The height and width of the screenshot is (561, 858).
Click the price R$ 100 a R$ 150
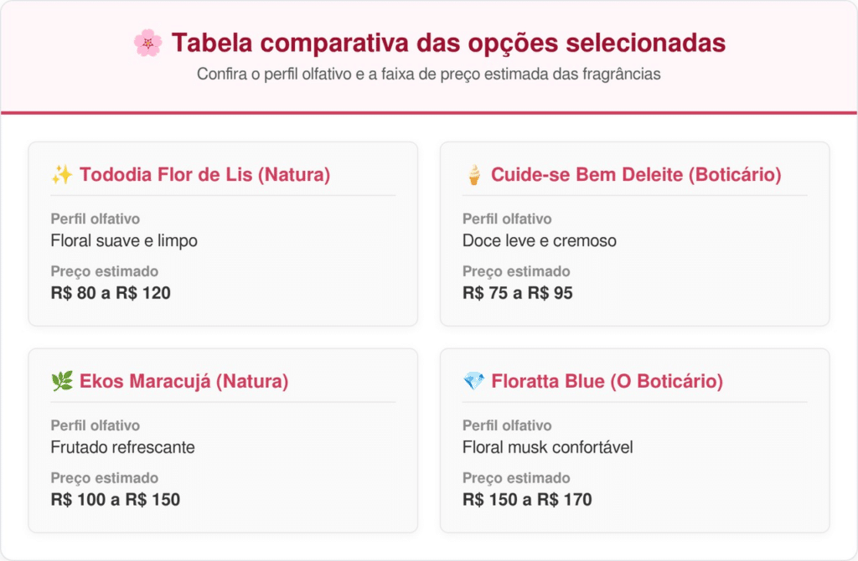(x=115, y=500)
